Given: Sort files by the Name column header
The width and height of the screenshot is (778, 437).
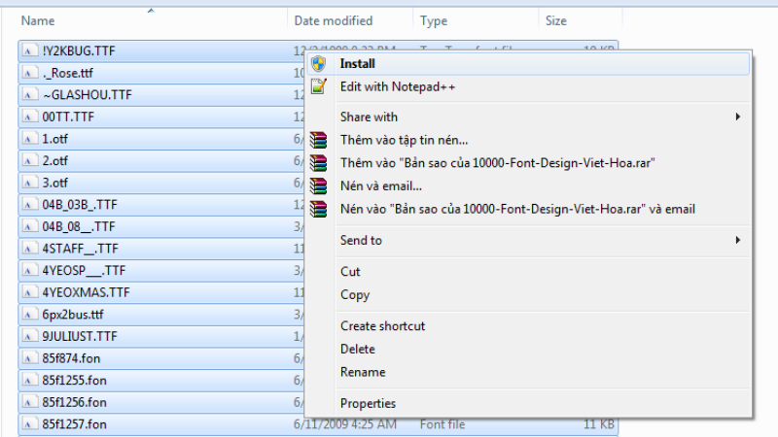Looking at the screenshot, I should coord(38,20).
